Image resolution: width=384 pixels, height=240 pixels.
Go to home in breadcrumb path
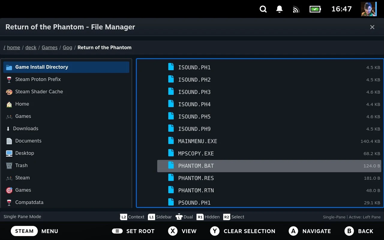[x=13, y=47]
